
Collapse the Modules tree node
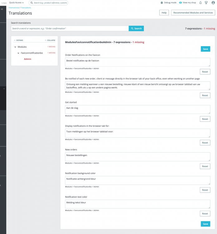pyautogui.click(x=15, y=47)
